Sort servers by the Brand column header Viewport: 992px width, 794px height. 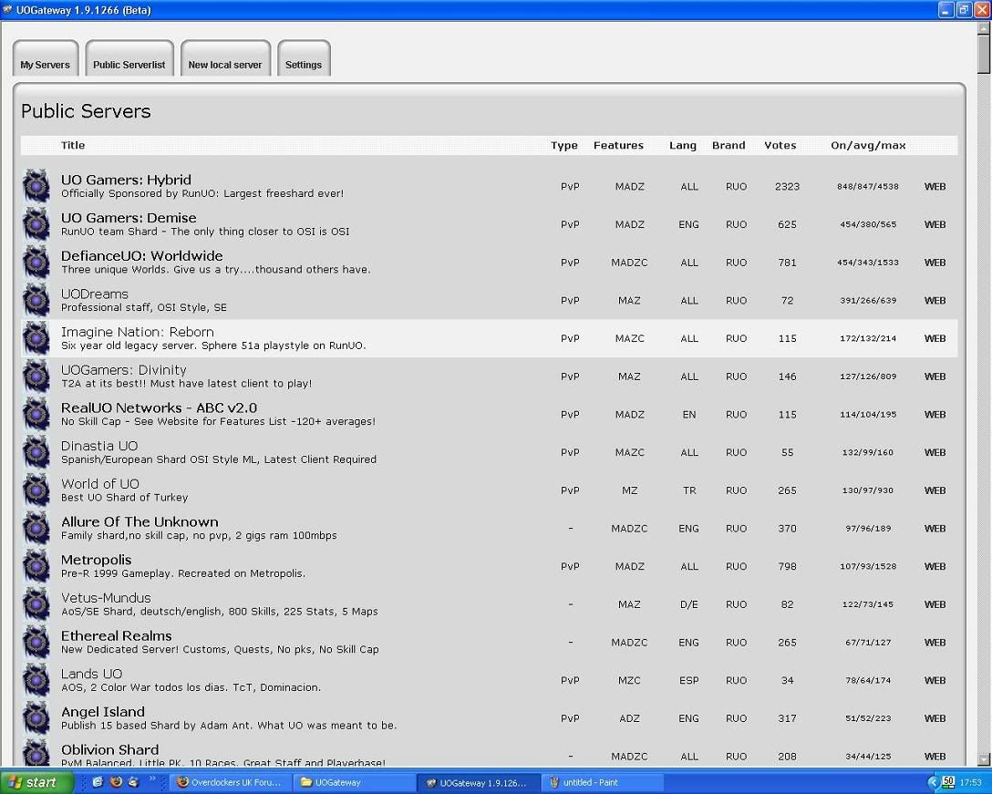[x=728, y=145]
